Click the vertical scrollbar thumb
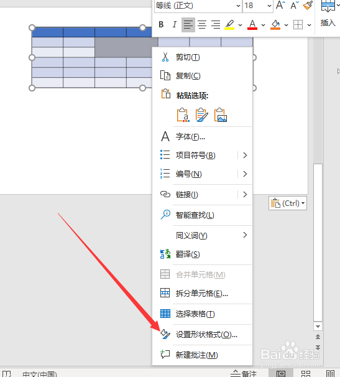The width and height of the screenshot is (340, 377). pos(318,243)
